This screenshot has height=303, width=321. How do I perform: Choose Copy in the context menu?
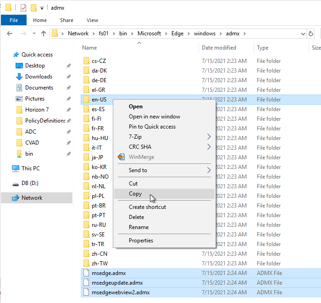tap(164, 194)
